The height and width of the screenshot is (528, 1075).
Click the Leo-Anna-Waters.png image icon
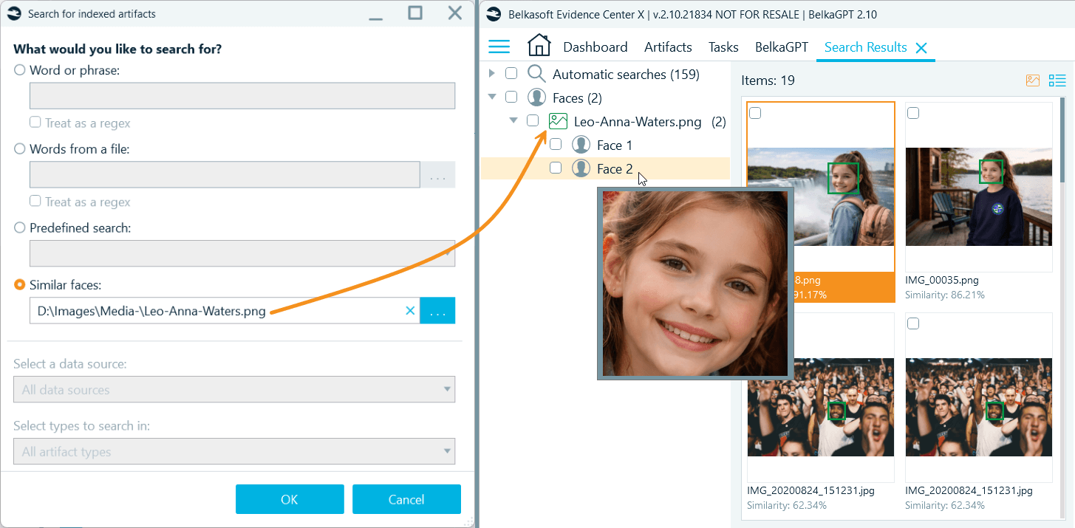pos(558,120)
